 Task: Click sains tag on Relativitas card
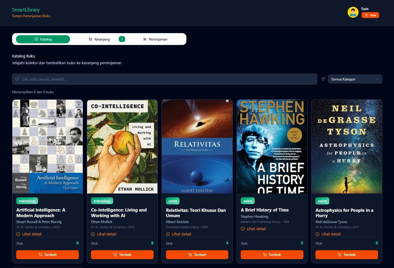pyautogui.click(x=173, y=201)
